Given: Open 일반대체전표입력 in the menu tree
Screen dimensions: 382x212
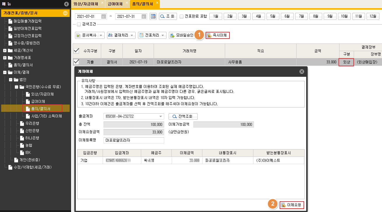Looking at the screenshot, I should point(27,28).
